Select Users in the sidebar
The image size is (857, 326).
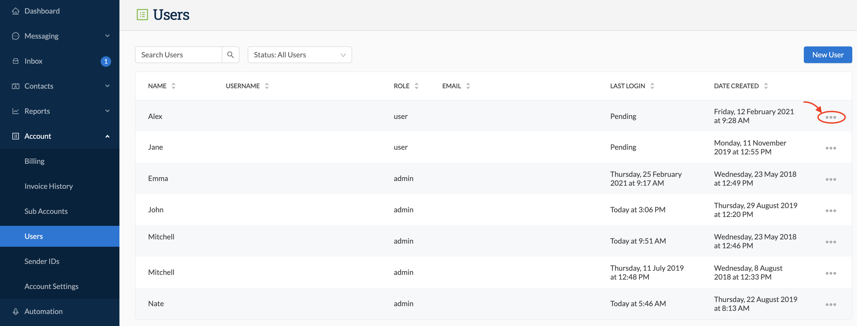(x=59, y=236)
